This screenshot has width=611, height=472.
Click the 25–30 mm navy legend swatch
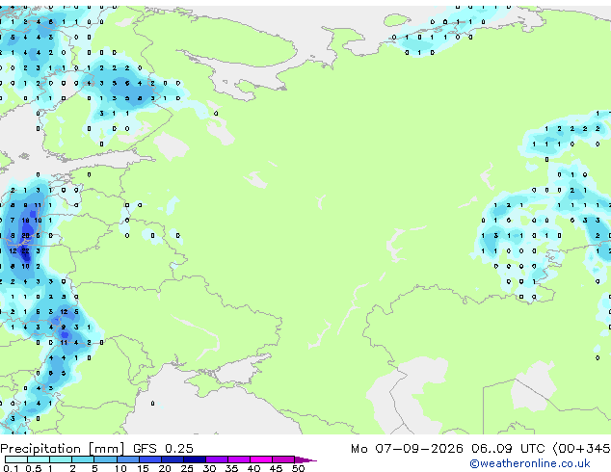[x=194, y=459]
